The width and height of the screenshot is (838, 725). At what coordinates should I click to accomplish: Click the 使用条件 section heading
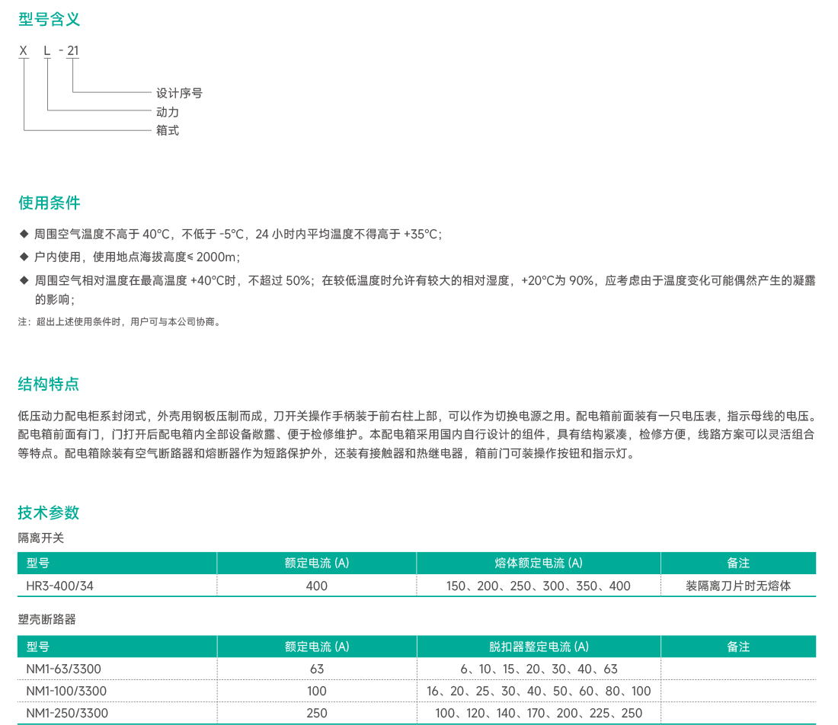click(49, 203)
